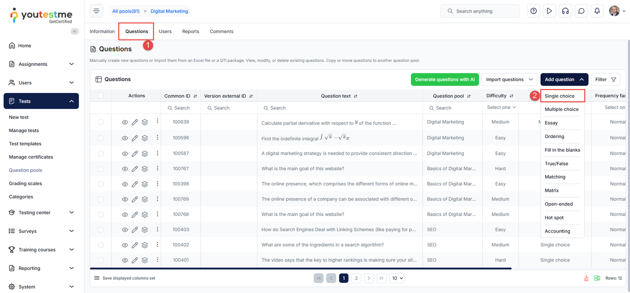Preview question 100587 with eye icon

pos(125,154)
